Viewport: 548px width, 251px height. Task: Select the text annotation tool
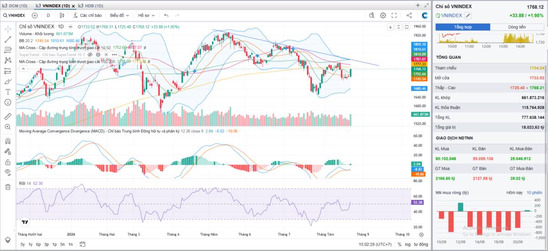pyautogui.click(x=8, y=91)
